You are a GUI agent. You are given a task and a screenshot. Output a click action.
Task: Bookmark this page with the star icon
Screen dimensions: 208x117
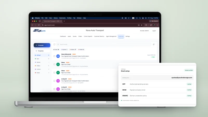142,25
